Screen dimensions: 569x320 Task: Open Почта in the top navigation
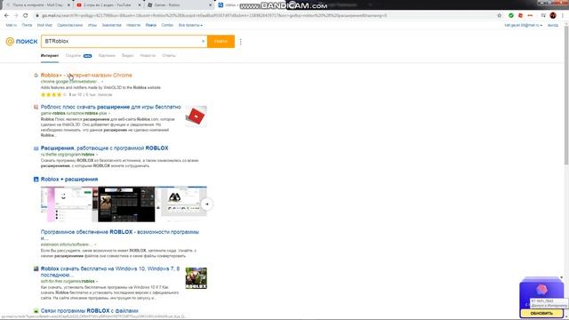(27, 25)
